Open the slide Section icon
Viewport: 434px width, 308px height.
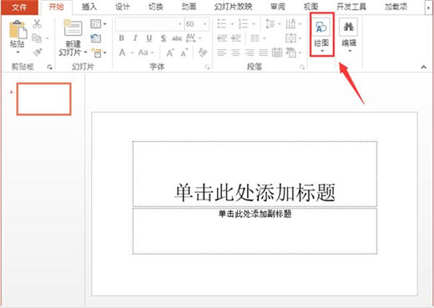(x=97, y=53)
